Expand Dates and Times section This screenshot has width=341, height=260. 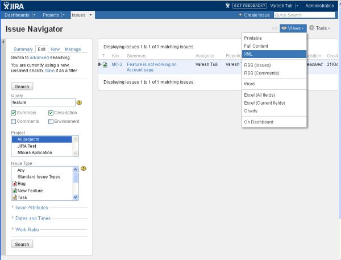click(x=33, y=218)
